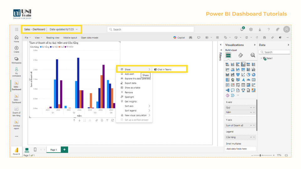Add a new page plus button
This screenshot has width=301, height=169.
[64, 150]
